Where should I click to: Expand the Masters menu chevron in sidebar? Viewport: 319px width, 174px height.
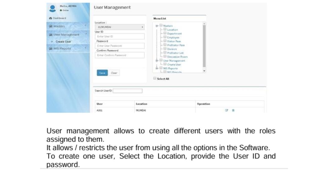[x=85, y=25]
